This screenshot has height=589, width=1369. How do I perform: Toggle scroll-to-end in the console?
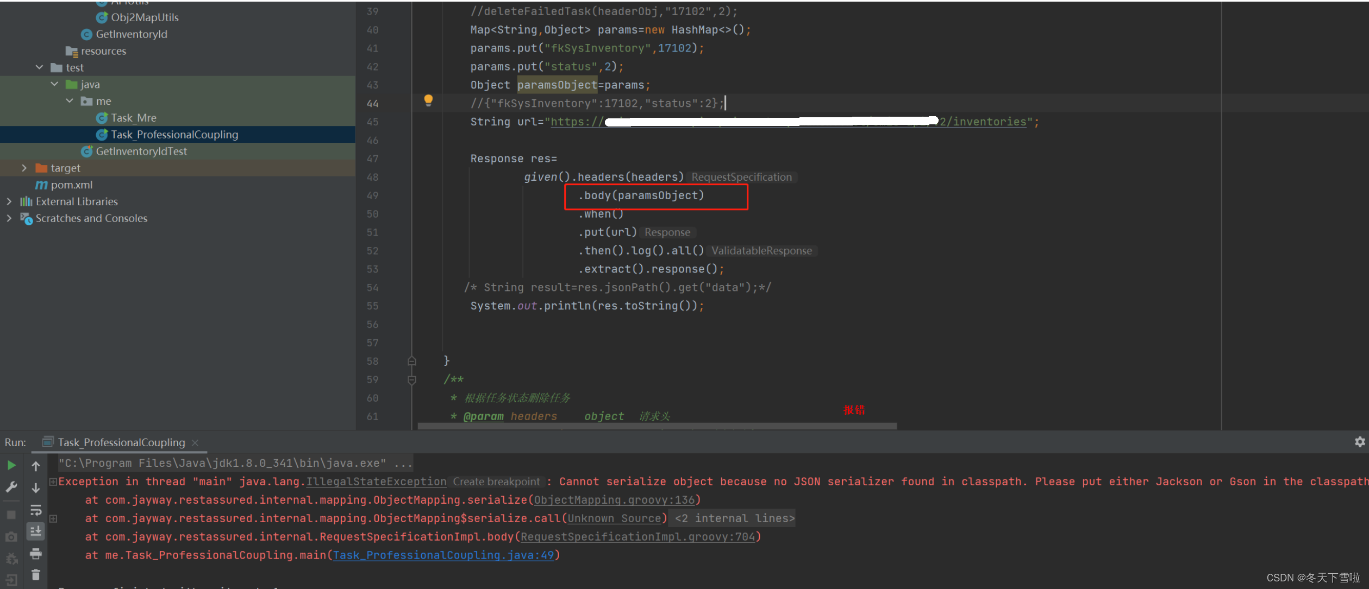tap(35, 531)
